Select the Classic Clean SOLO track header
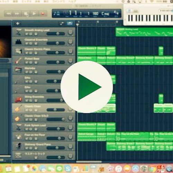The width and height of the screenshot is (173, 173). point(44,118)
